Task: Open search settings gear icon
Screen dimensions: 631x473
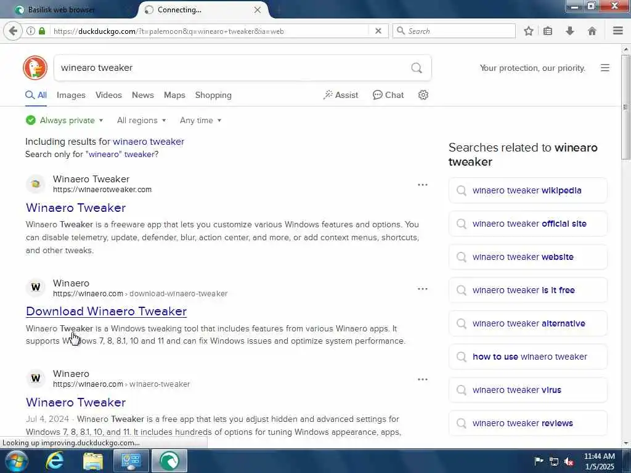Action: click(423, 95)
